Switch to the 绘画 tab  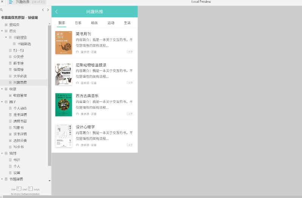[94, 23]
